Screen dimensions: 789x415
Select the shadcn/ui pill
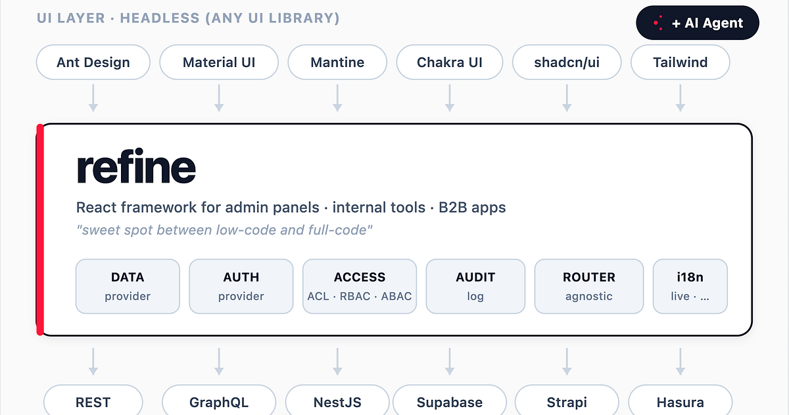[x=567, y=62]
